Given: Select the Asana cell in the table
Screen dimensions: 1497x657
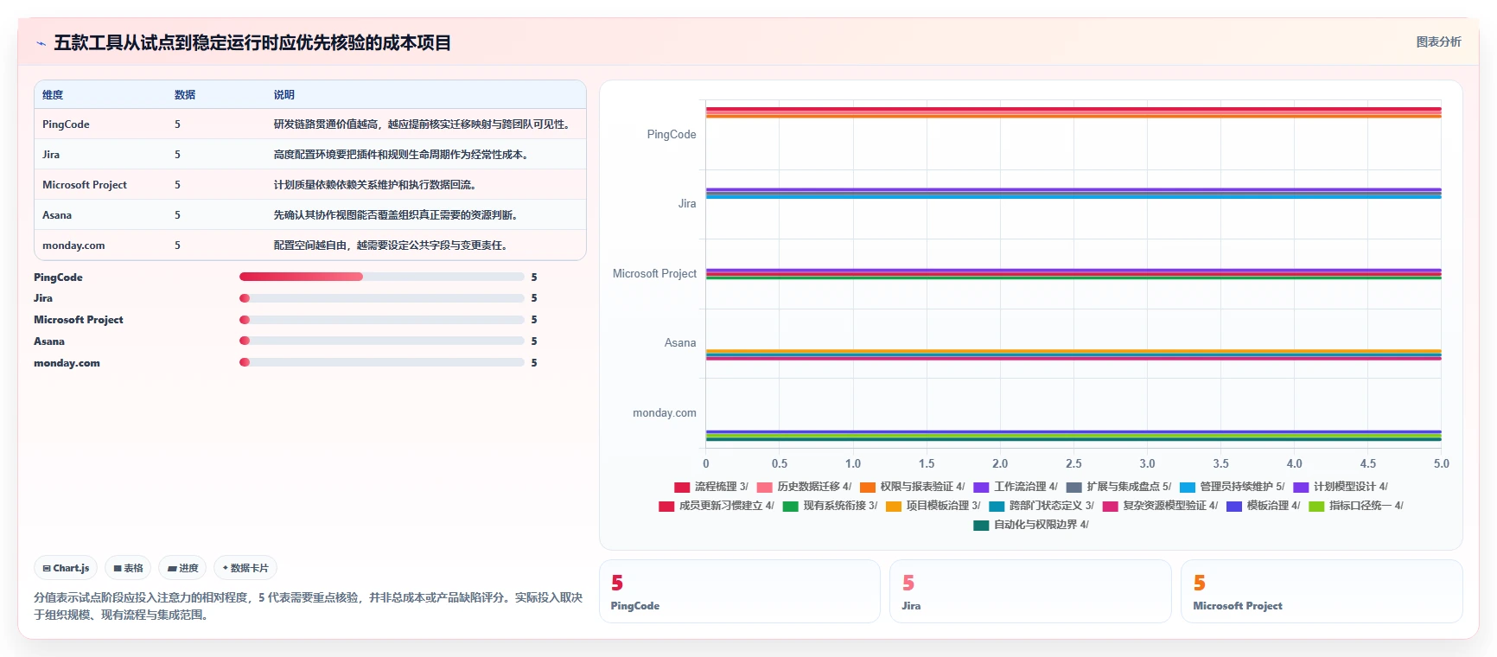Looking at the screenshot, I should click(57, 215).
